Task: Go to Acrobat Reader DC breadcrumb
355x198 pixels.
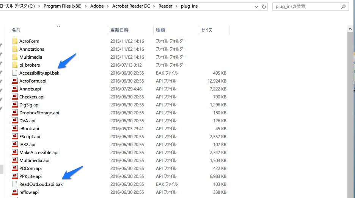Action: click(131, 6)
